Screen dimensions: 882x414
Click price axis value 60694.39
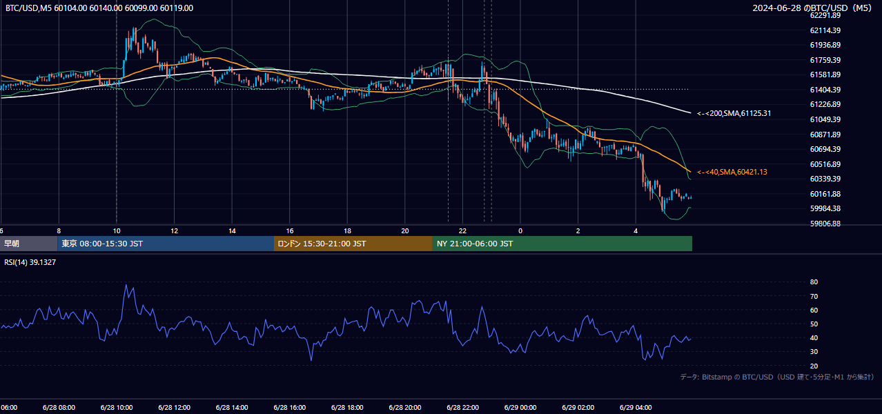point(825,149)
